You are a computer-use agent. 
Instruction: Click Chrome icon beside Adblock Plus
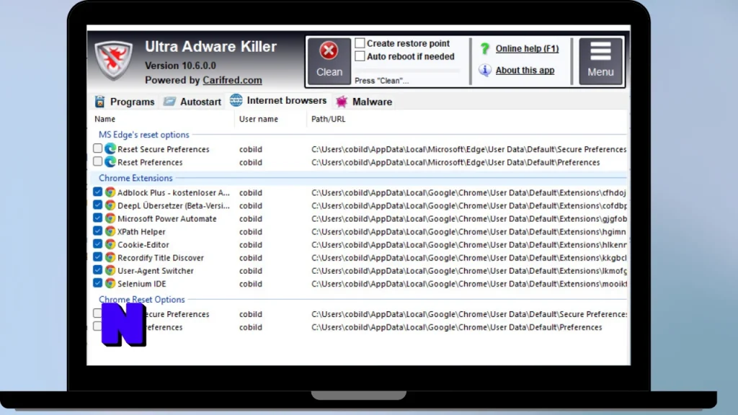[110, 192]
